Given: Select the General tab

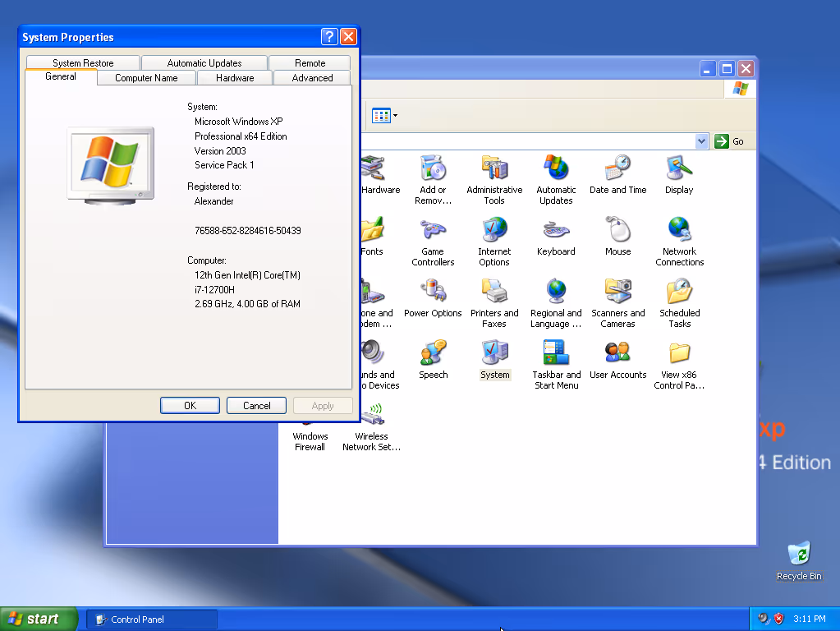Looking at the screenshot, I should pos(61,76).
